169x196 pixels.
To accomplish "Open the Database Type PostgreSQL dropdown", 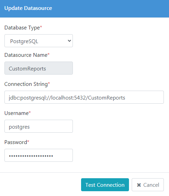I will click(x=39, y=41).
